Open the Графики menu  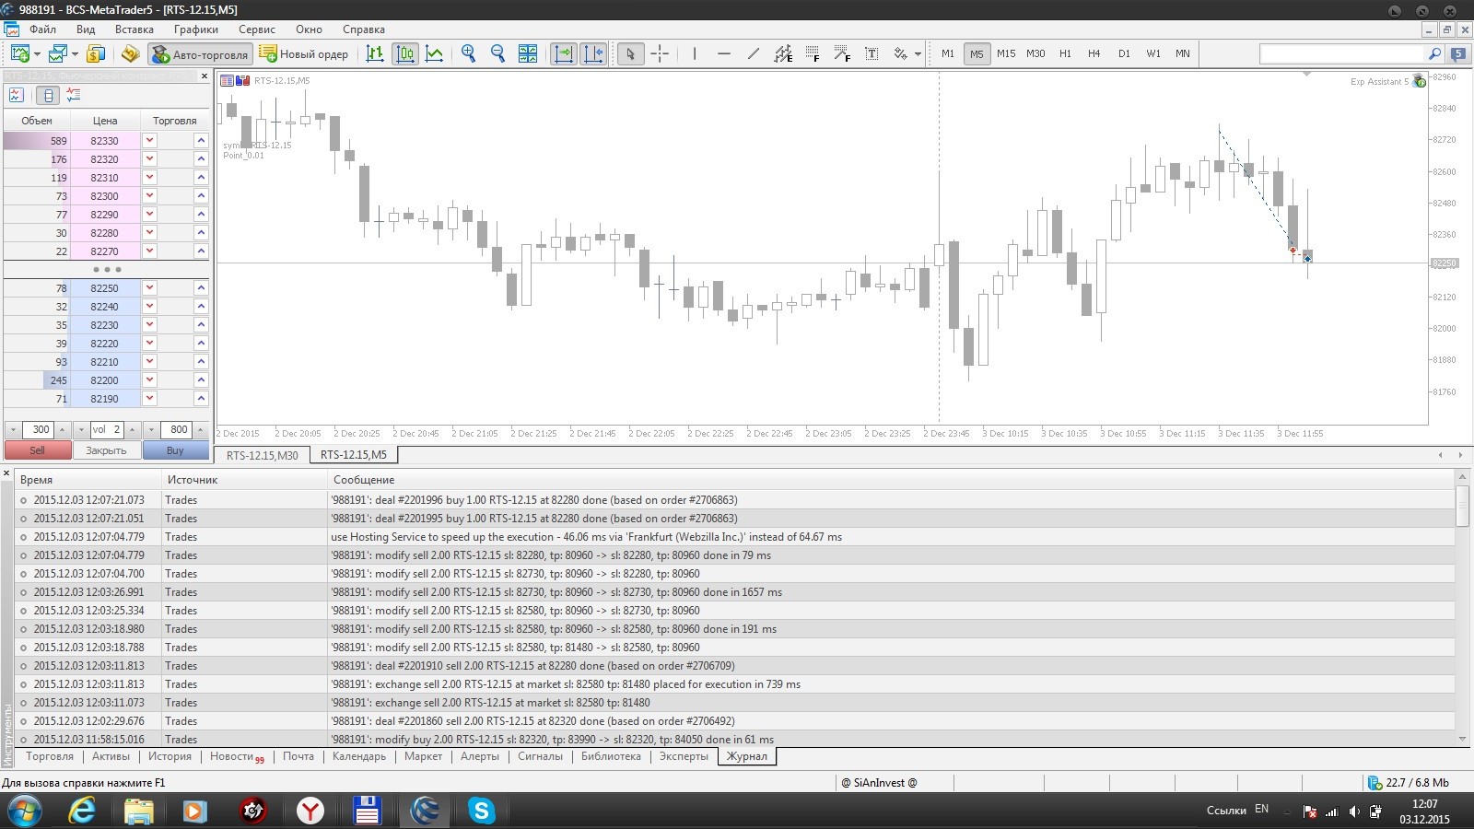(x=196, y=29)
